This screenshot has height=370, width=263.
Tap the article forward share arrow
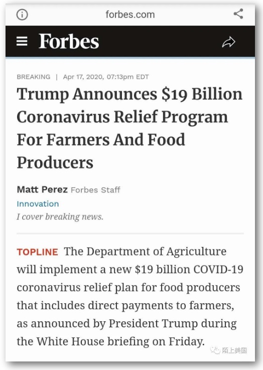pyautogui.click(x=228, y=42)
